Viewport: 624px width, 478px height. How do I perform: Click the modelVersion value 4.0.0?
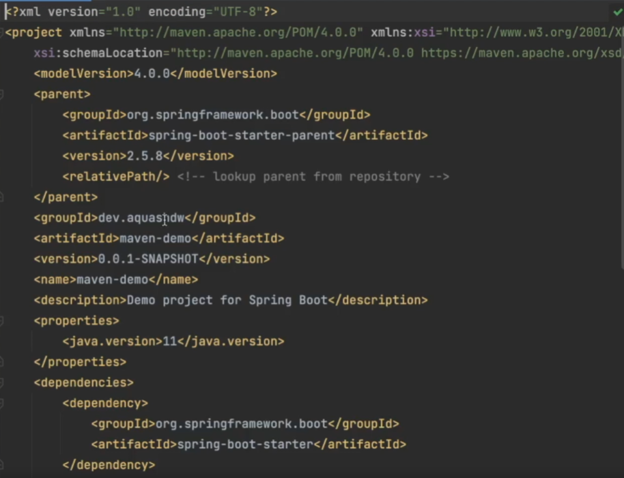pos(152,74)
